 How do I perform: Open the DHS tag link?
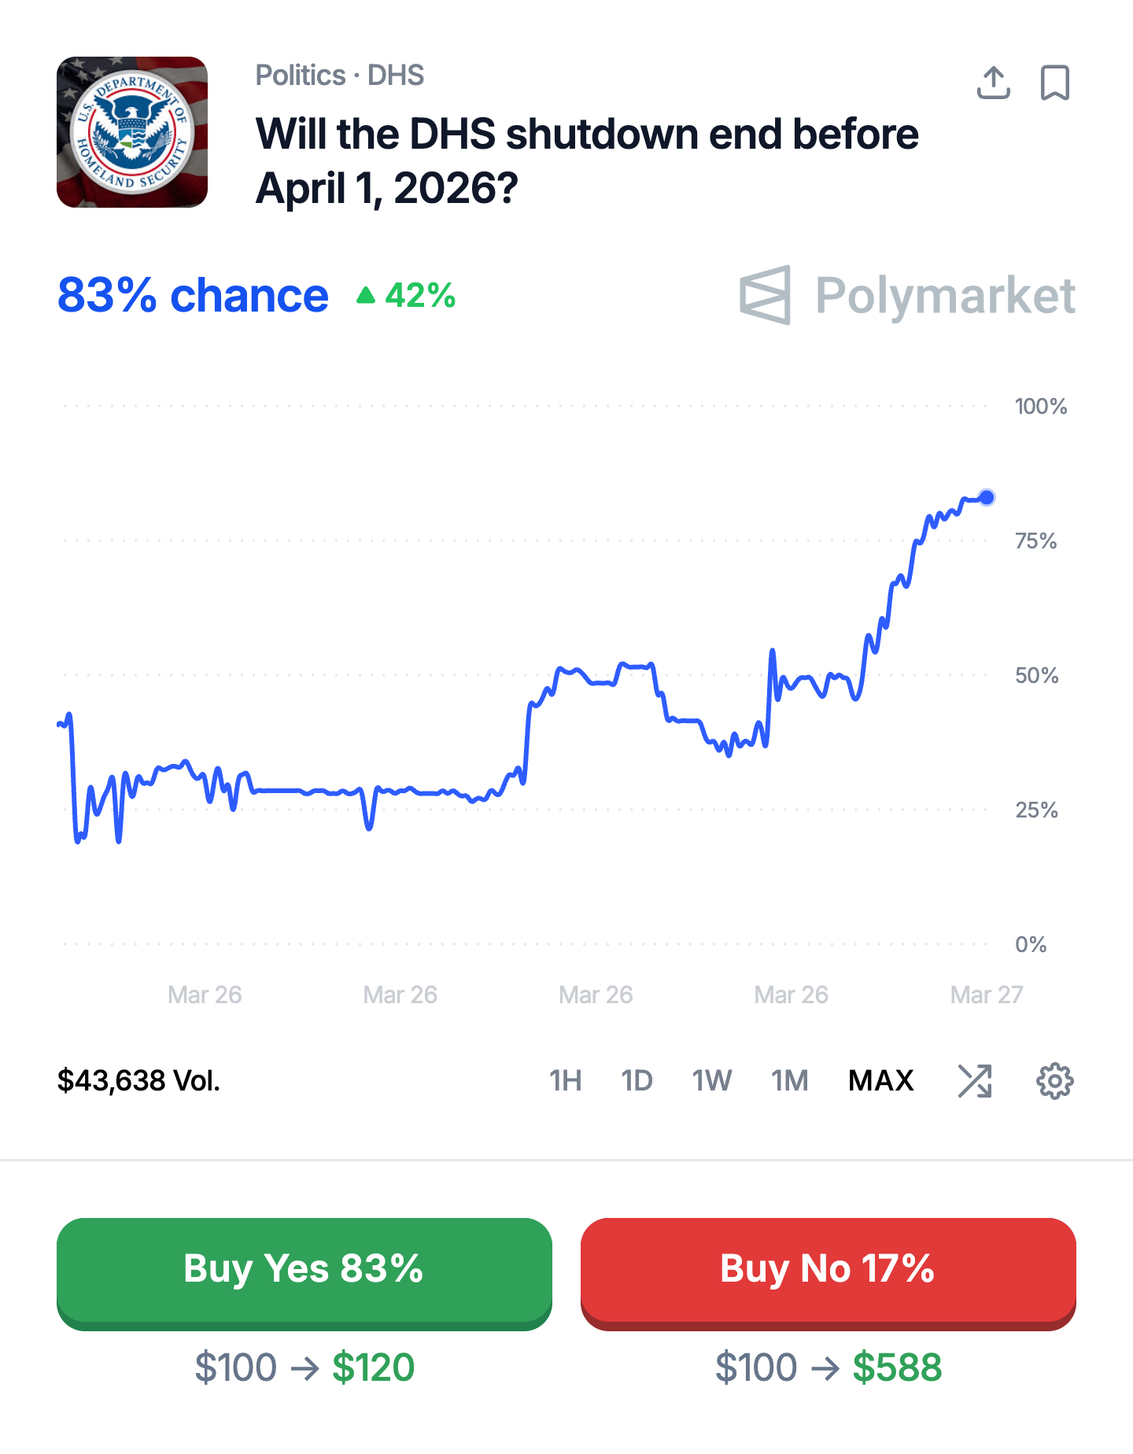coord(396,76)
